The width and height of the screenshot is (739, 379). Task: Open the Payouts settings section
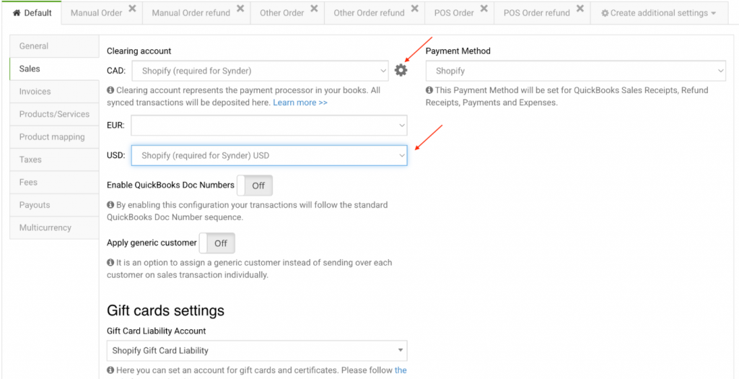(54, 205)
